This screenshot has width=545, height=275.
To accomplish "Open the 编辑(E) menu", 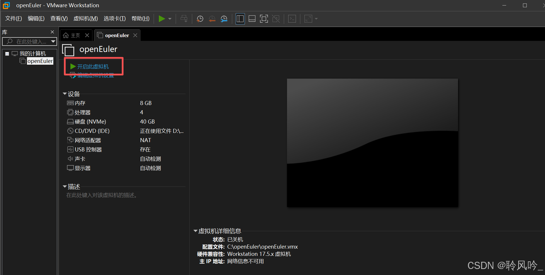I will (x=36, y=19).
